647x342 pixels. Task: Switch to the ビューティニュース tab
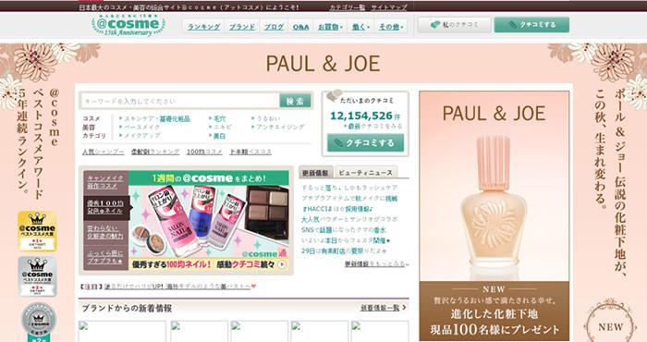point(366,173)
